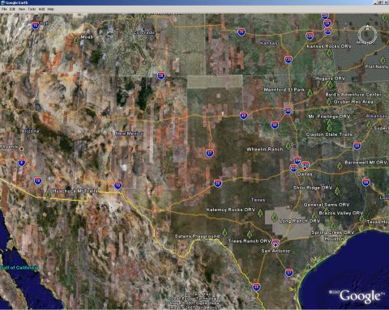Click the Shilo Ridge ORV tree placemark
The image size is (389, 310).
[x=337, y=191]
